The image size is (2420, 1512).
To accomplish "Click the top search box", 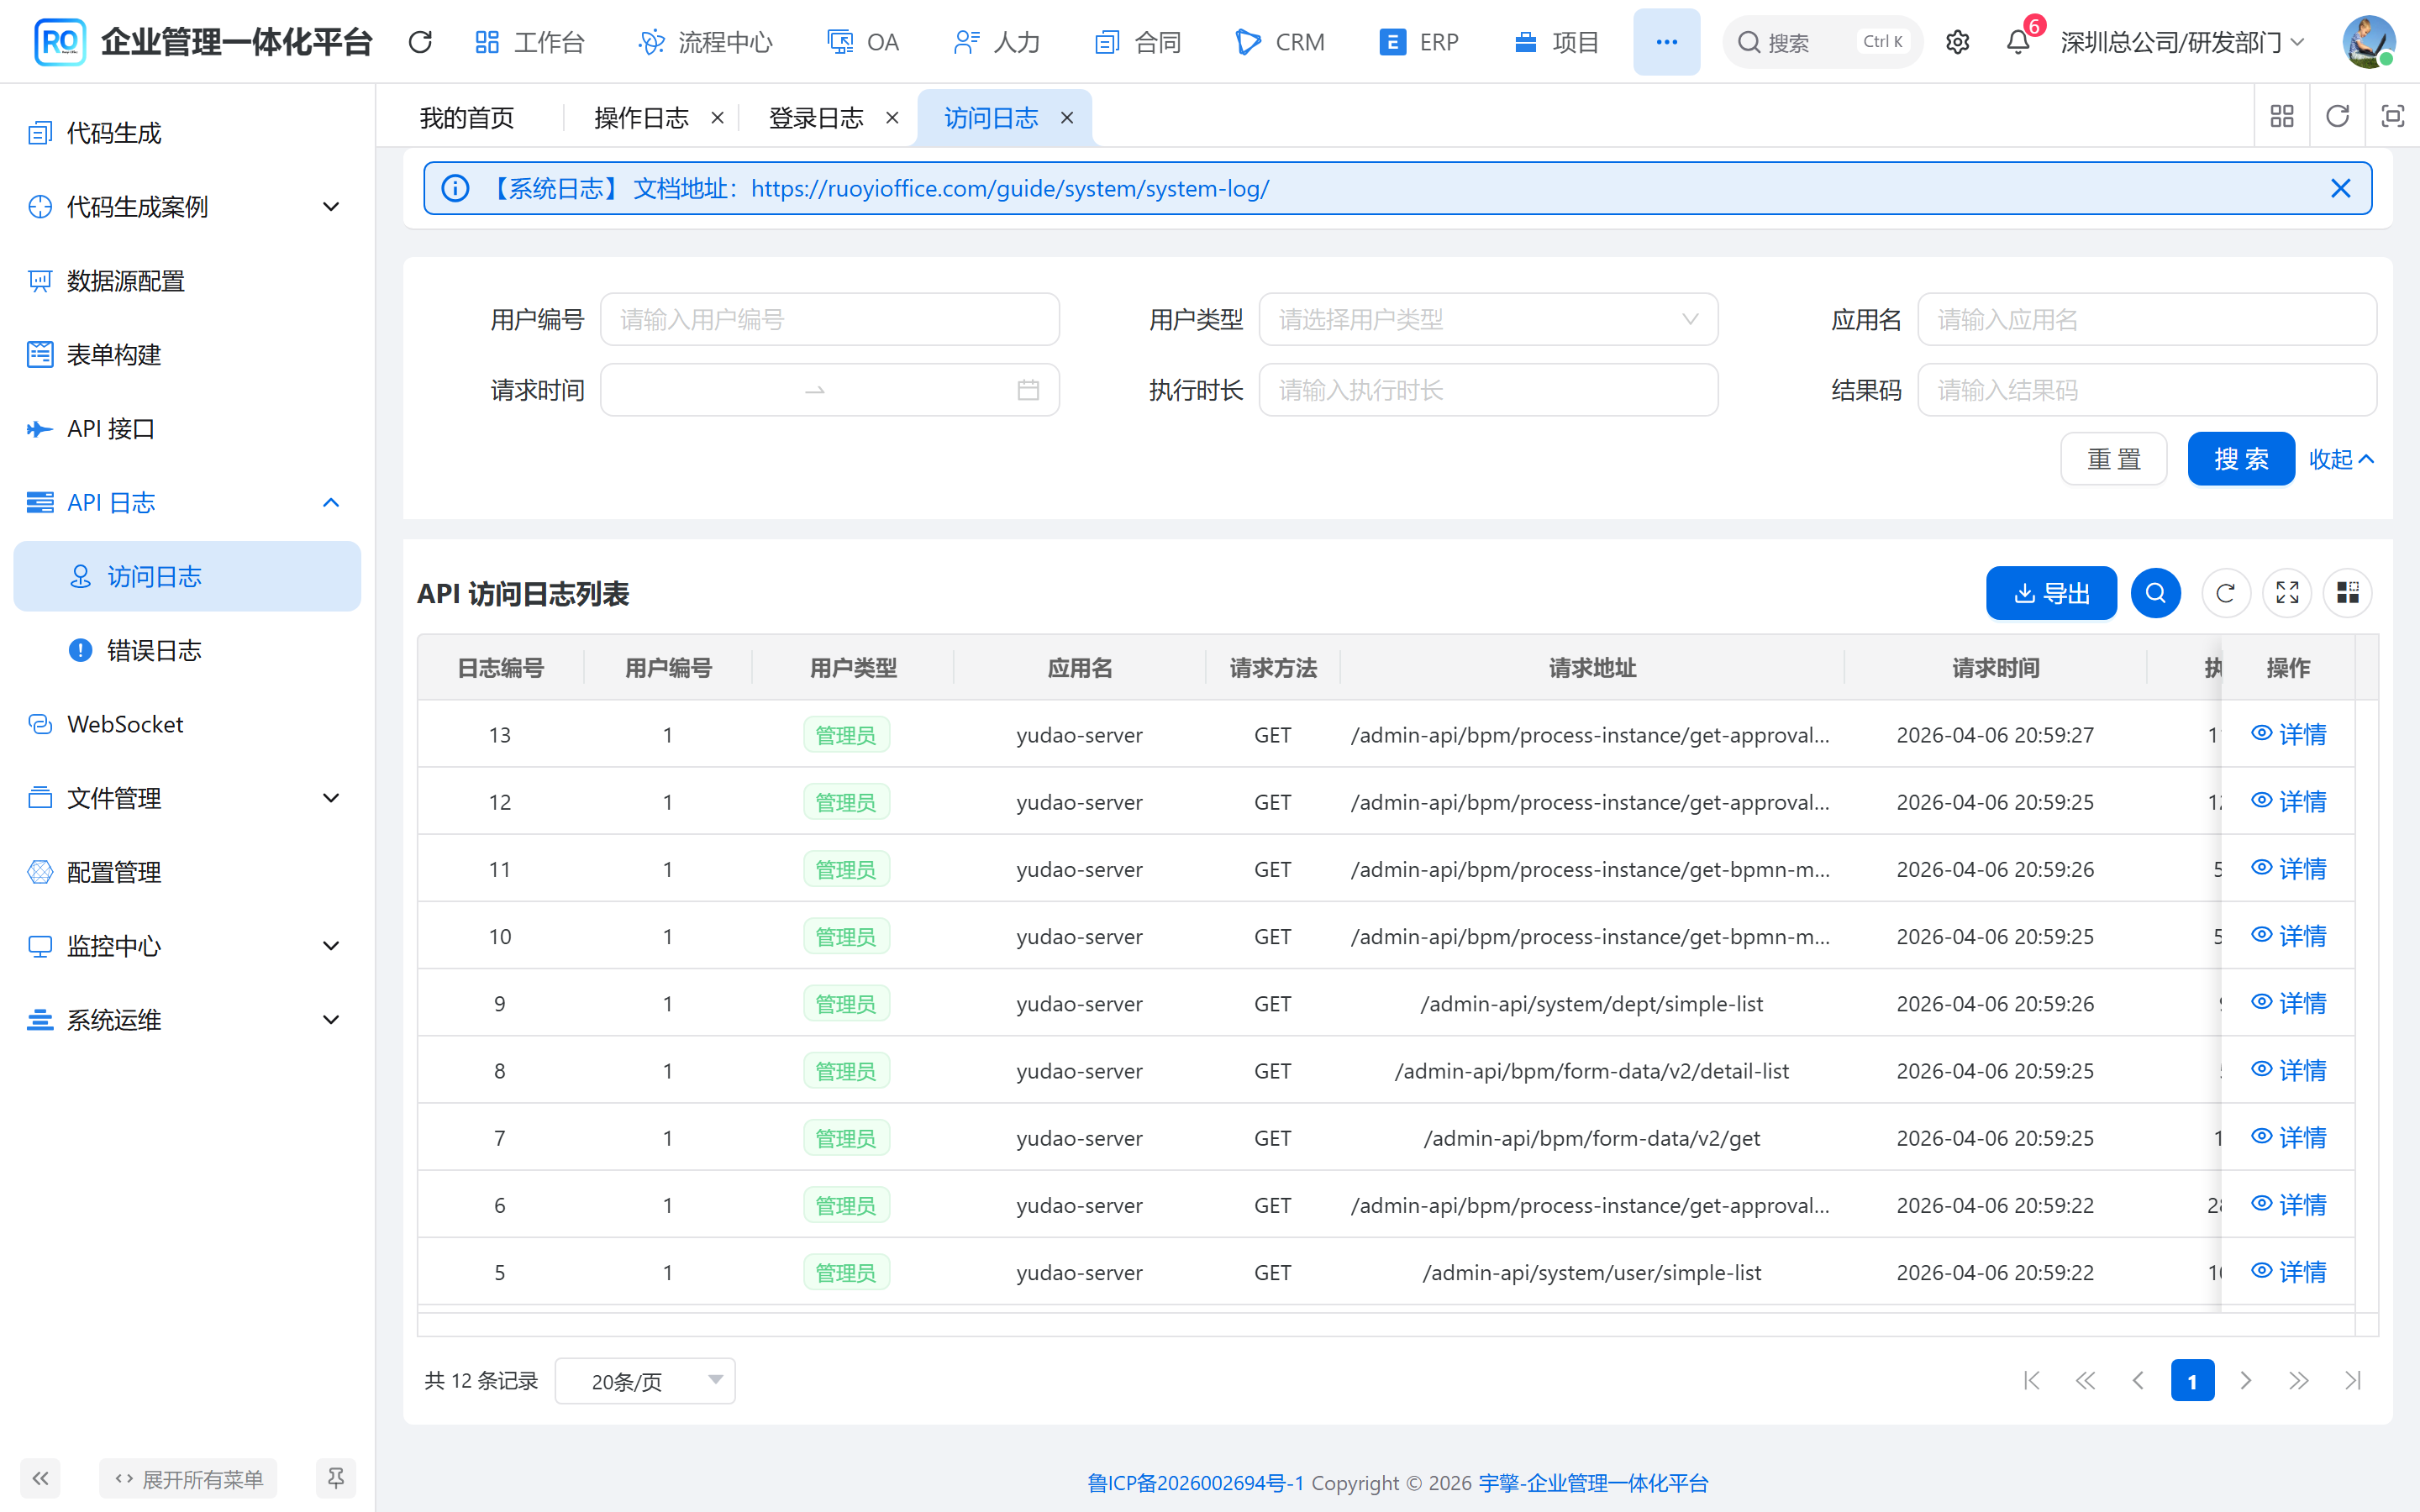I will pyautogui.click(x=1822, y=42).
